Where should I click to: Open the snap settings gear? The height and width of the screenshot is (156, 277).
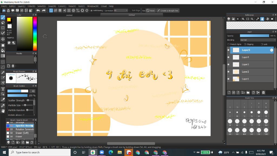coord(87,11)
